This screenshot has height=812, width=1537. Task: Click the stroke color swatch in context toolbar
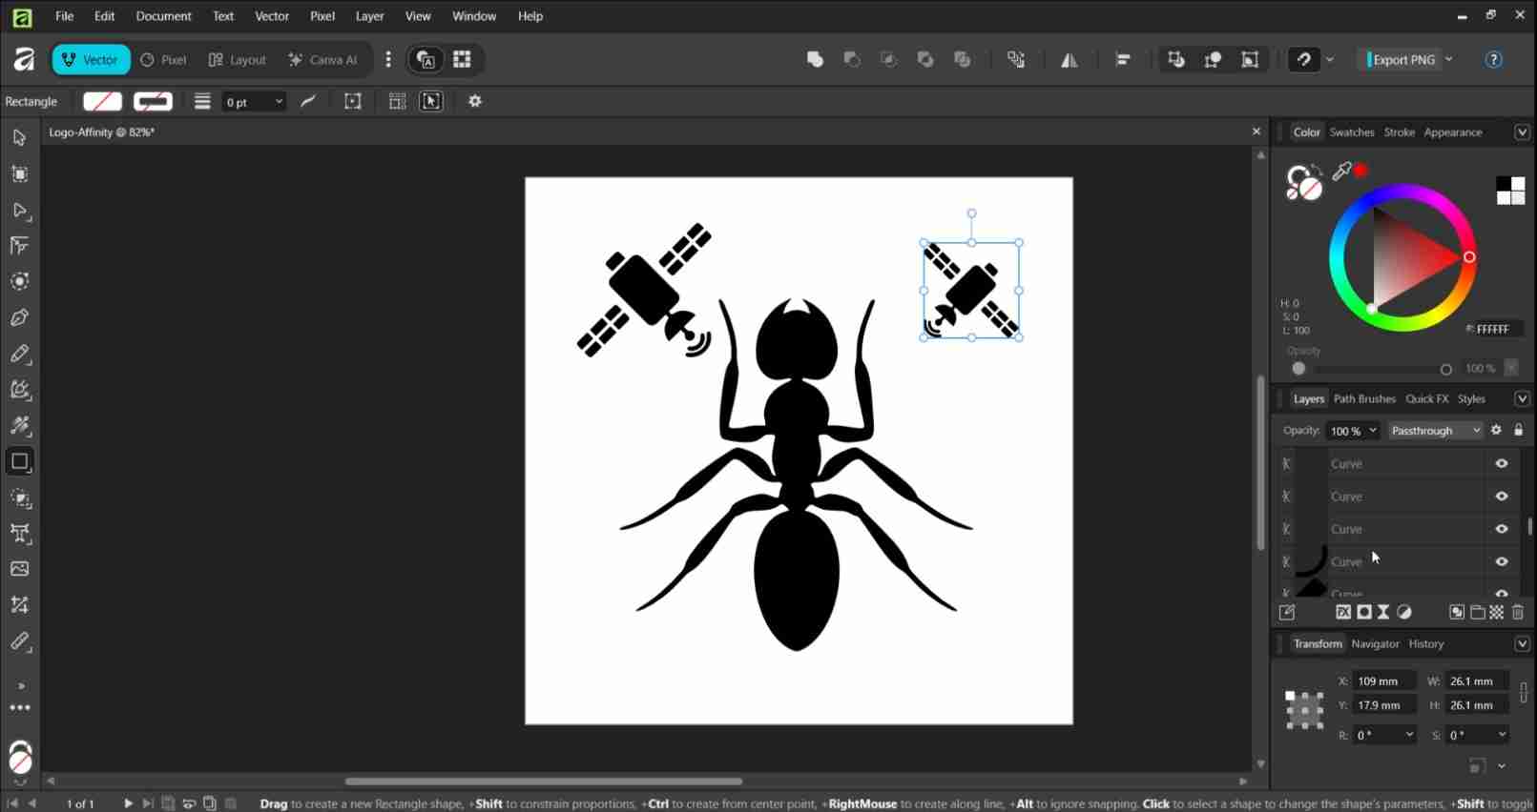[153, 101]
